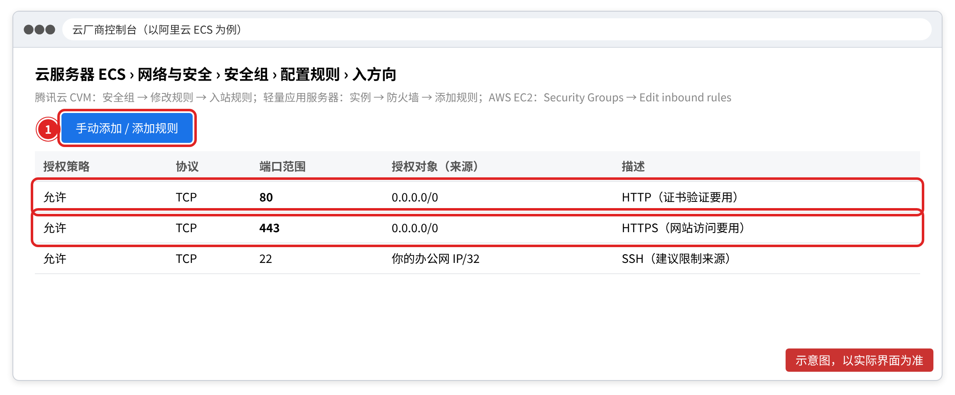Select the 协议 column header

tap(187, 167)
